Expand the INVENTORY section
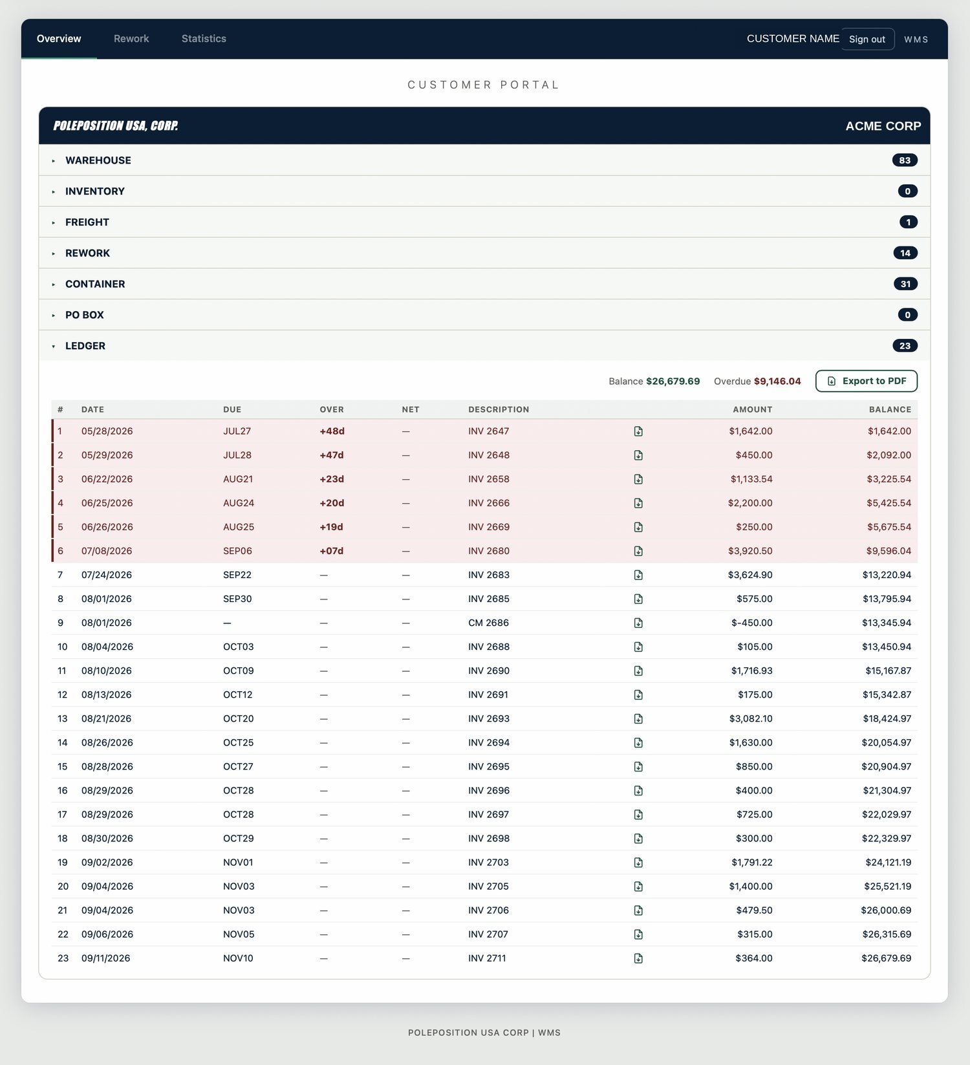 pos(484,191)
